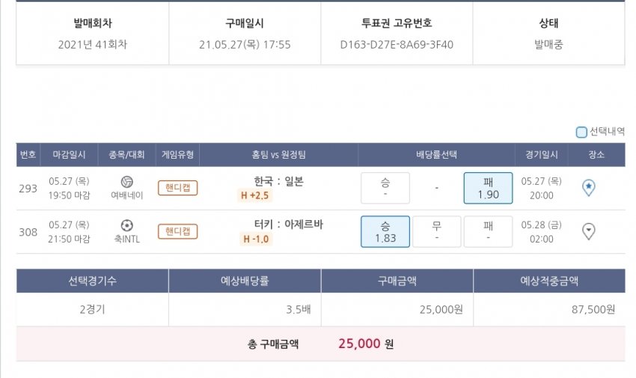This screenshot has height=378, width=636.
Task: Click the 핸디캡 tag in row 293
Action: (x=177, y=188)
